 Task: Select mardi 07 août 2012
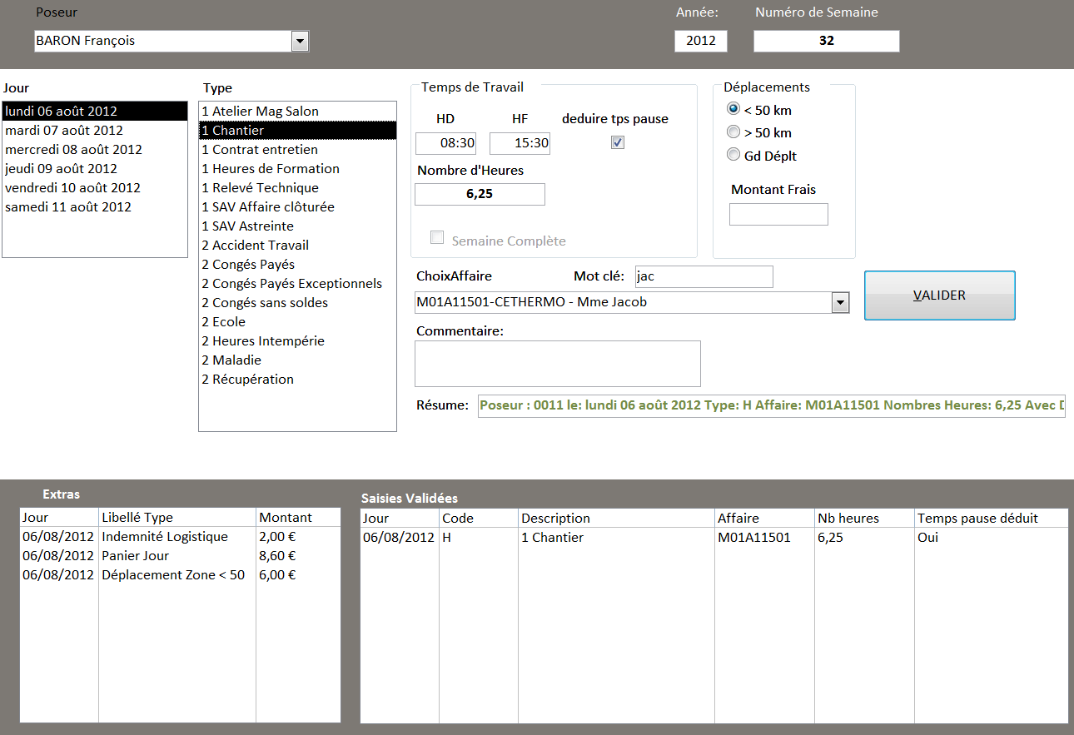click(x=95, y=131)
